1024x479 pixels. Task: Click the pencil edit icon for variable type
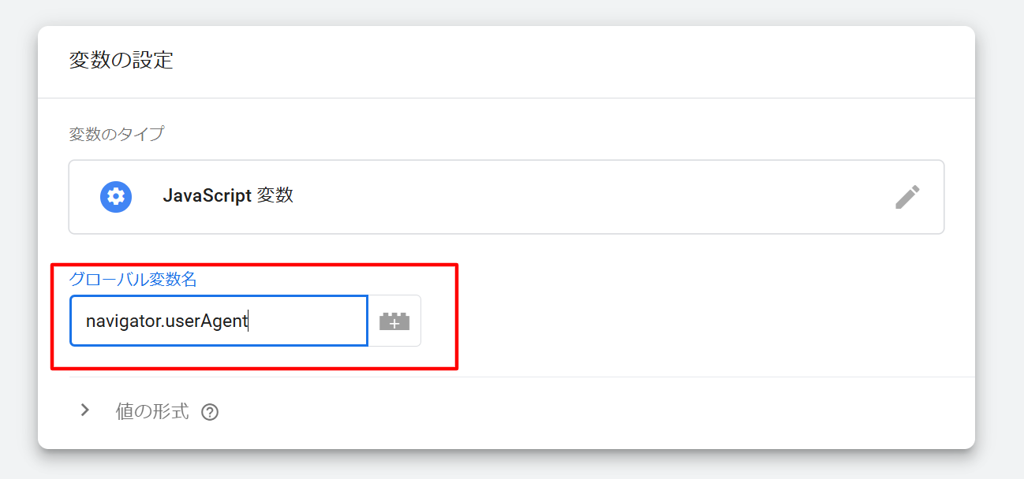(907, 197)
